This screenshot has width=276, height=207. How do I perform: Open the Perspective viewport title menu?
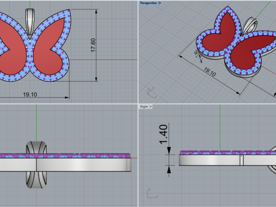tap(148, 3)
